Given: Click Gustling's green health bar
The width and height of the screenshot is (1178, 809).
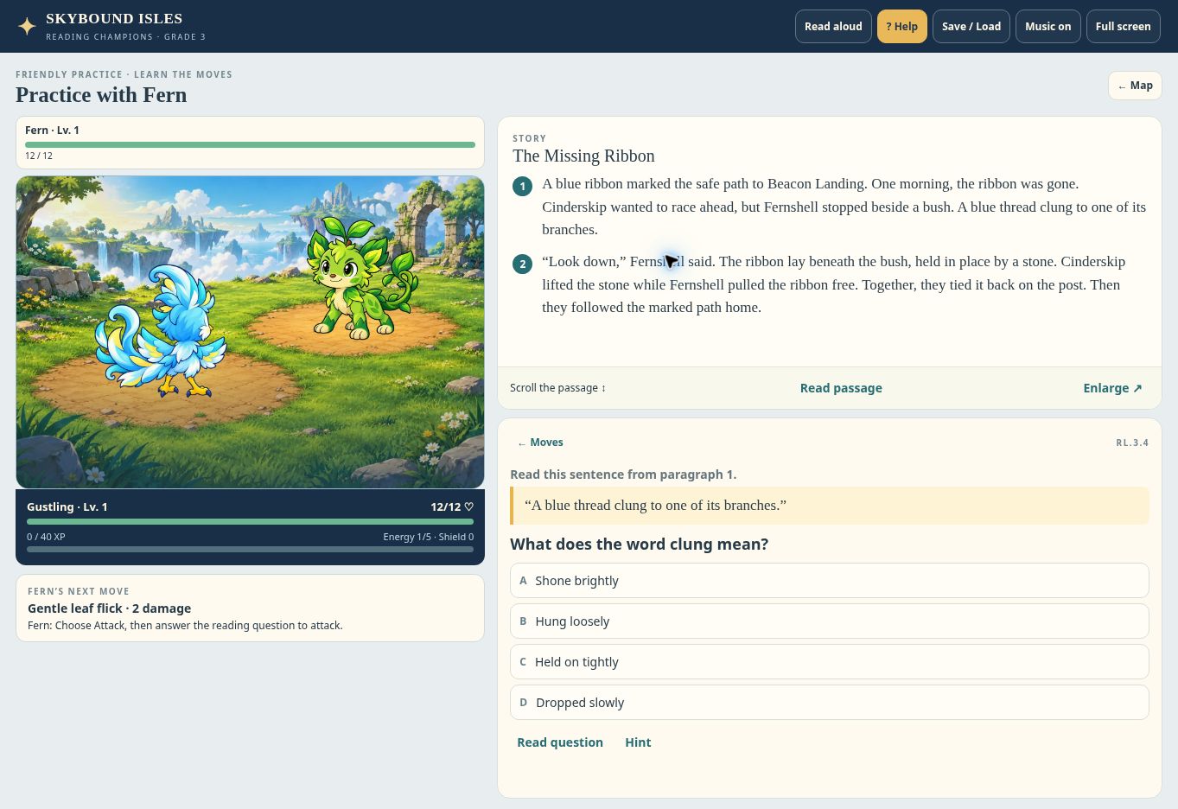Looking at the screenshot, I should (x=250, y=522).
